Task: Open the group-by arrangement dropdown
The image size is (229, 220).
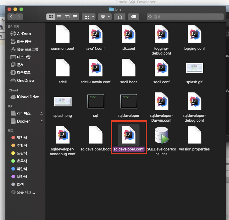Action: pyautogui.click(x=89, y=17)
